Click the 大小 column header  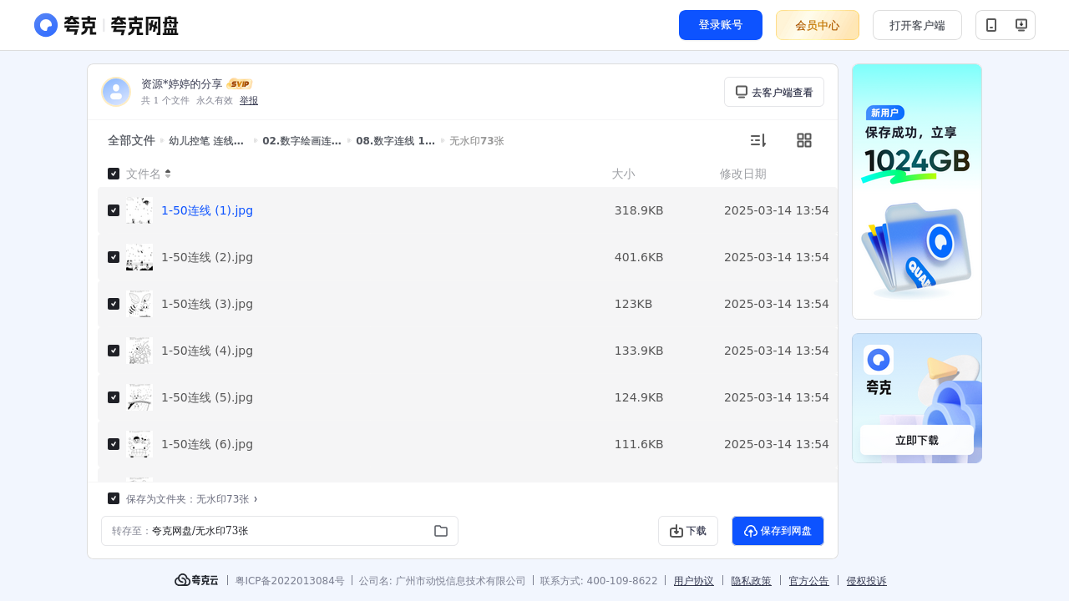pyautogui.click(x=623, y=174)
